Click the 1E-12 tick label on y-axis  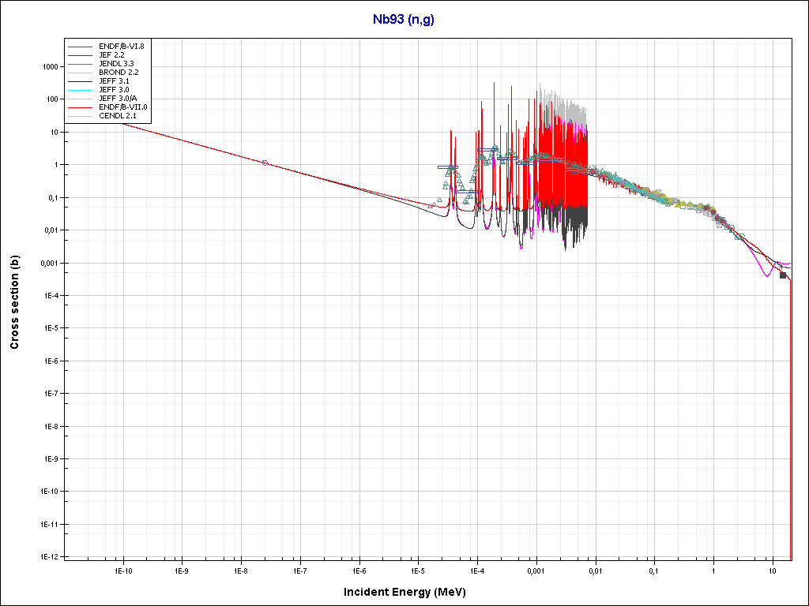coord(50,556)
